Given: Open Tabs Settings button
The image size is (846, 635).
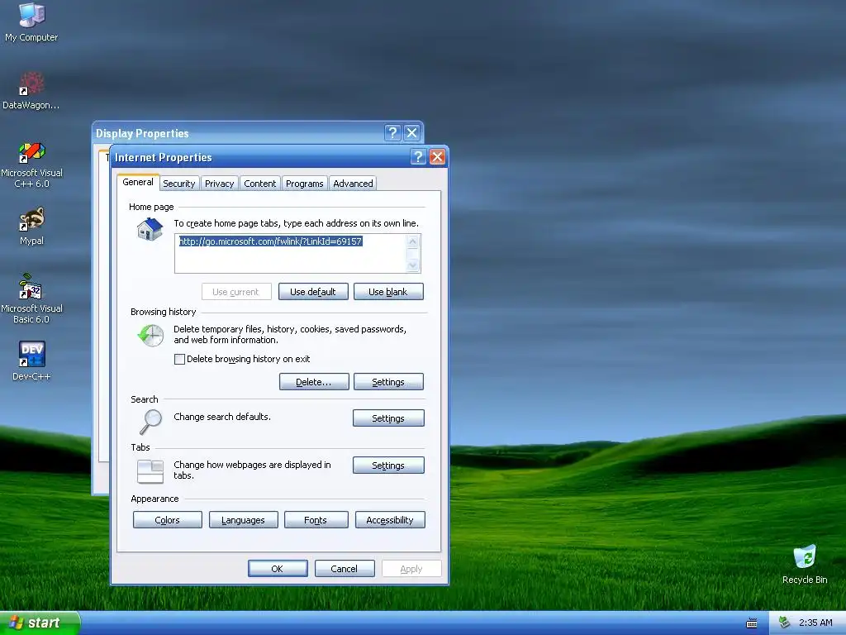Looking at the screenshot, I should click(x=388, y=466).
